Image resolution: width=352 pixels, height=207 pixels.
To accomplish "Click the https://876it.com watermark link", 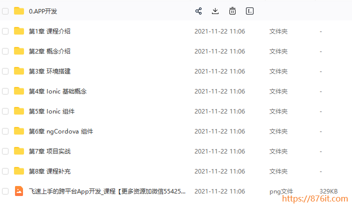I will tap(315, 198).
